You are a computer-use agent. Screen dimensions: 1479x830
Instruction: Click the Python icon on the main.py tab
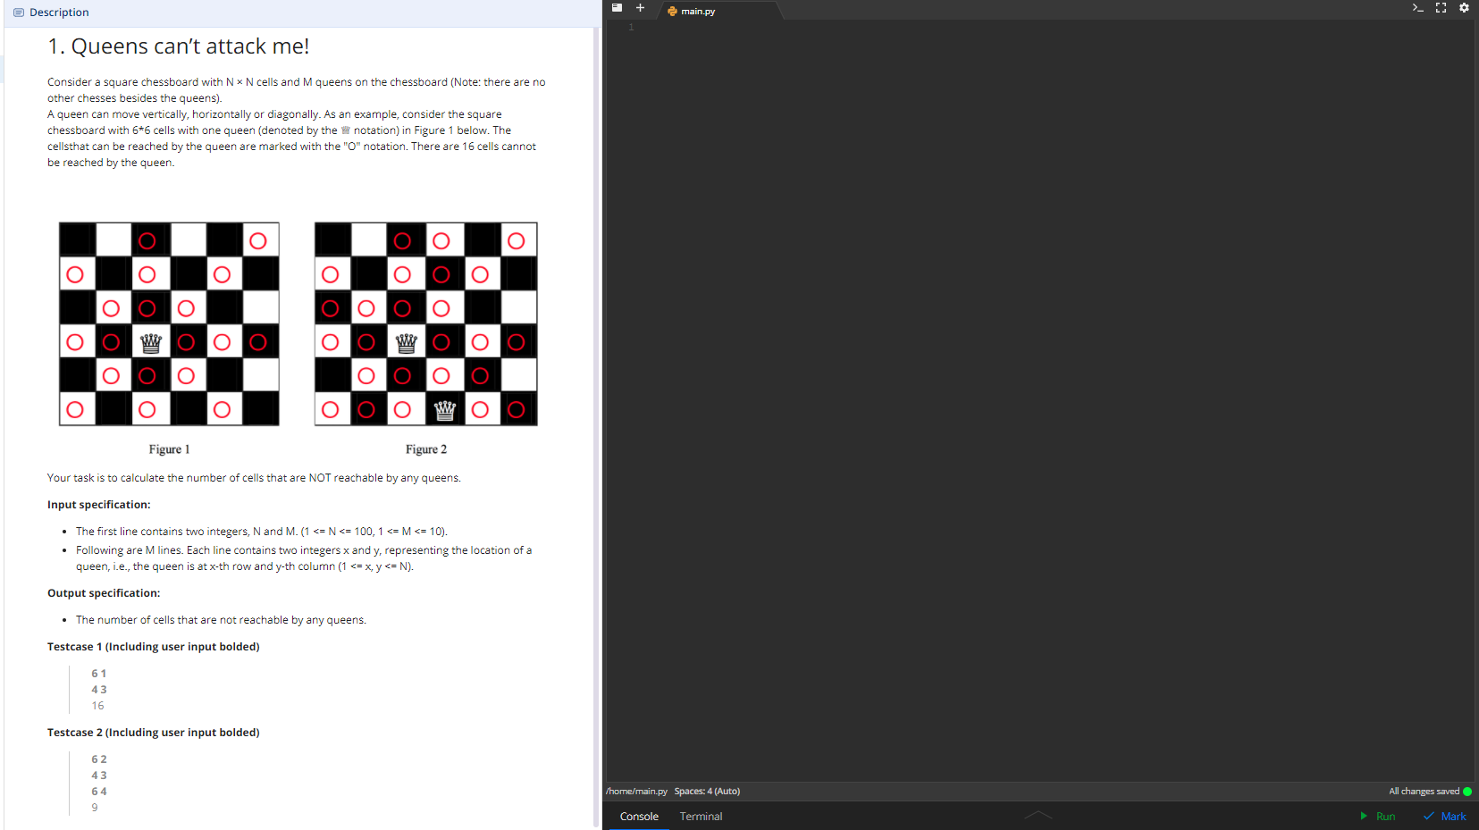click(672, 12)
